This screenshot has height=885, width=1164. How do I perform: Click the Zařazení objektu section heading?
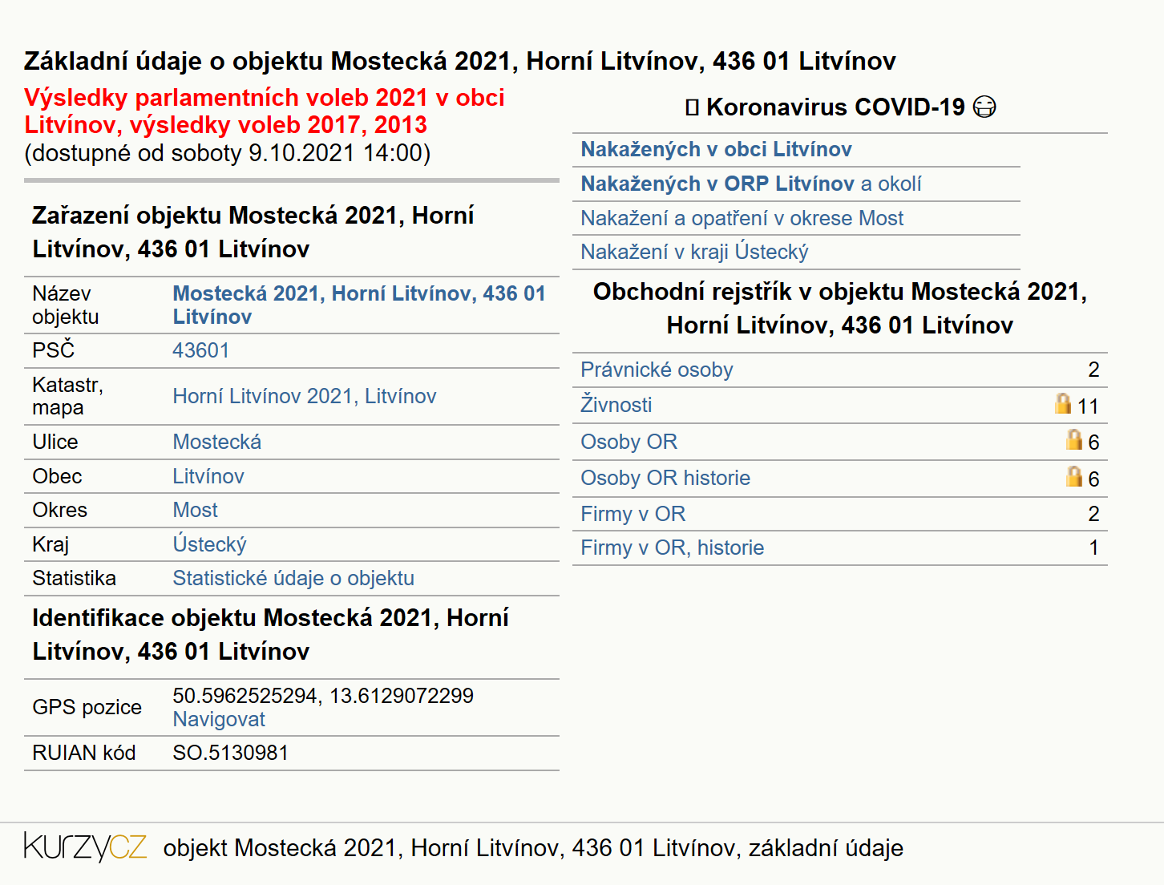(253, 232)
